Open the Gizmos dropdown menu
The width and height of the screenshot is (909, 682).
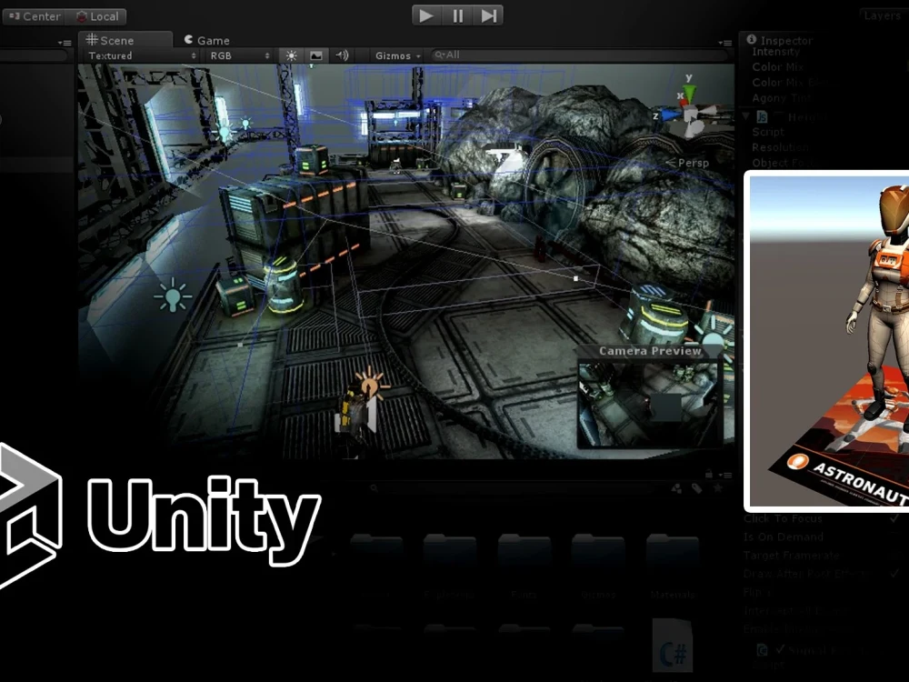coord(398,55)
